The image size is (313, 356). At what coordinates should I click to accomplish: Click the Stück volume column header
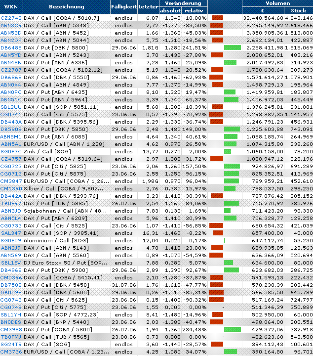(x=299, y=10)
